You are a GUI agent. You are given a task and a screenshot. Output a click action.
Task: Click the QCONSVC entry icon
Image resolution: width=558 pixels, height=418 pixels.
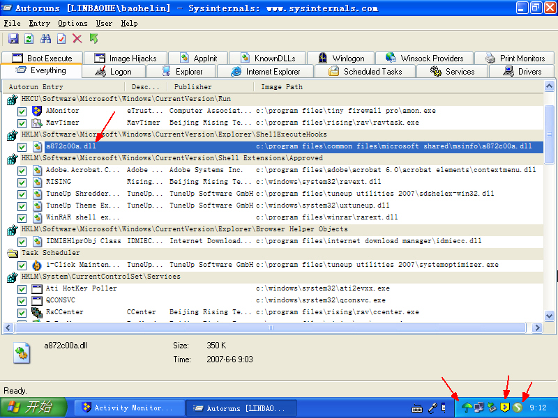click(x=37, y=301)
